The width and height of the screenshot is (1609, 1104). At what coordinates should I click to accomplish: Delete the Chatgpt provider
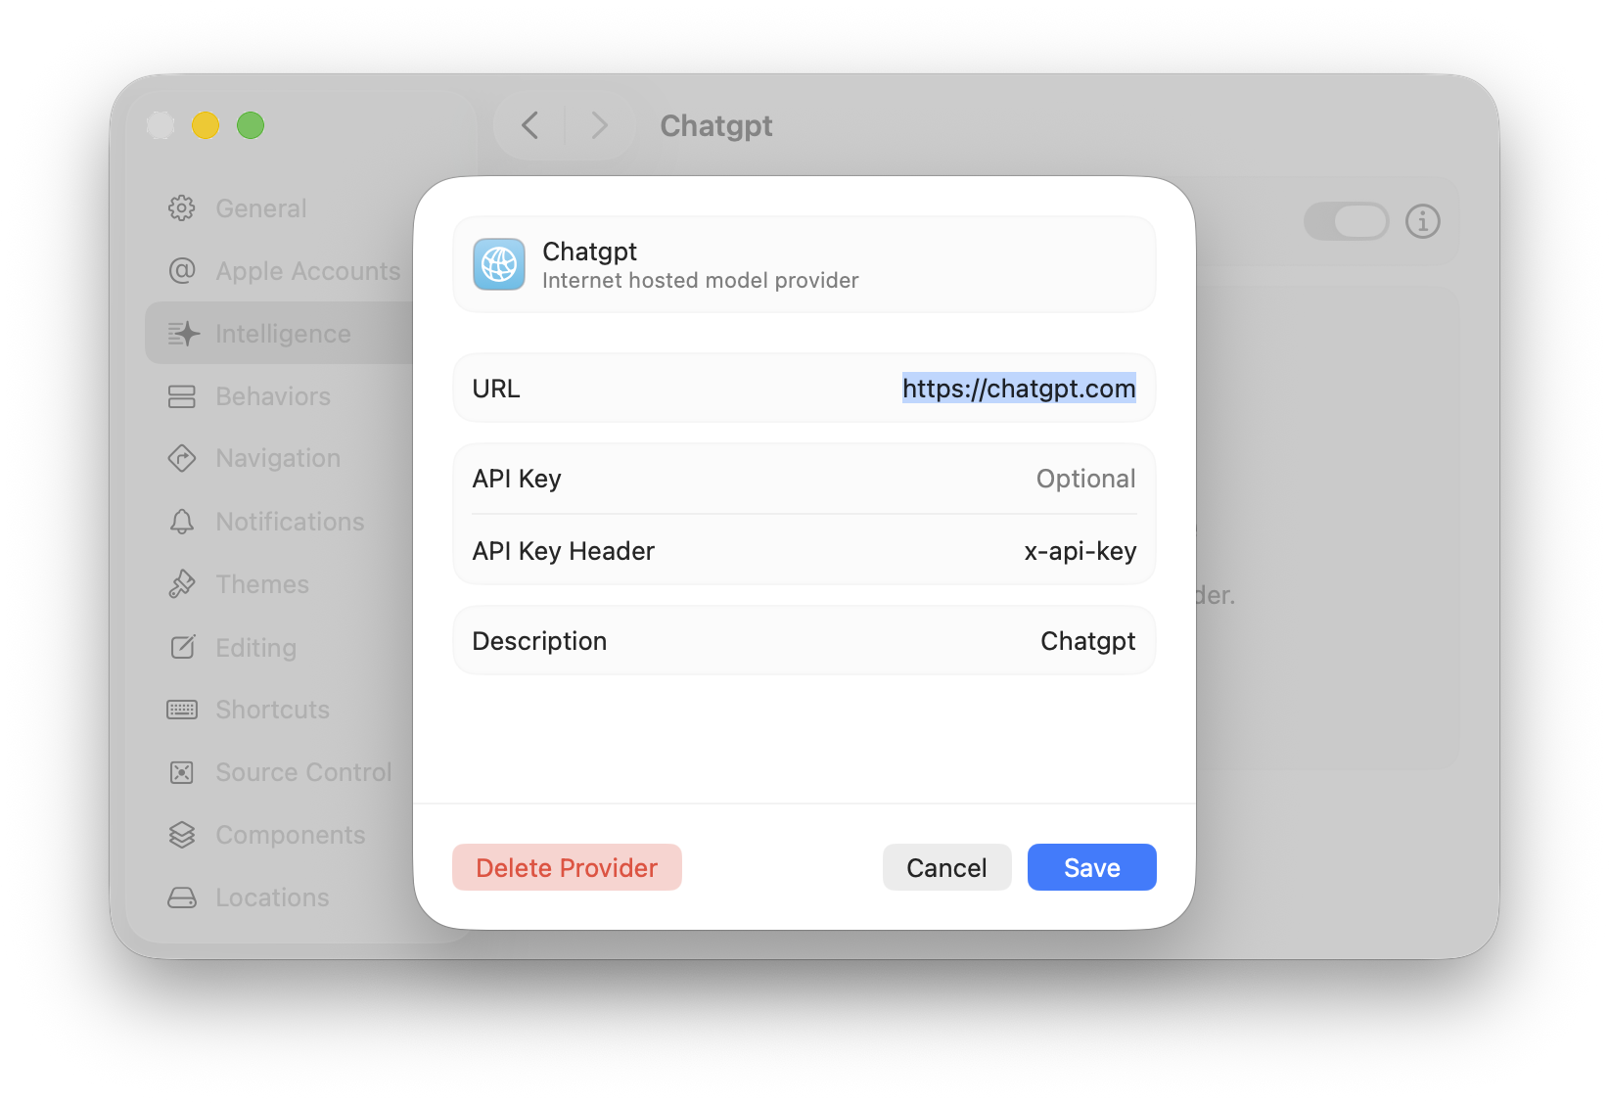567,867
